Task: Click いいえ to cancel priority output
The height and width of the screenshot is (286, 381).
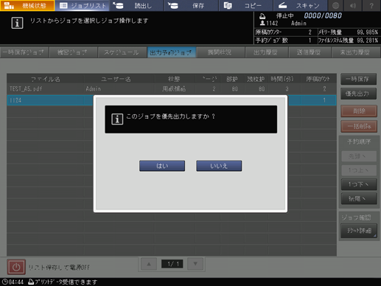Action: pos(219,166)
